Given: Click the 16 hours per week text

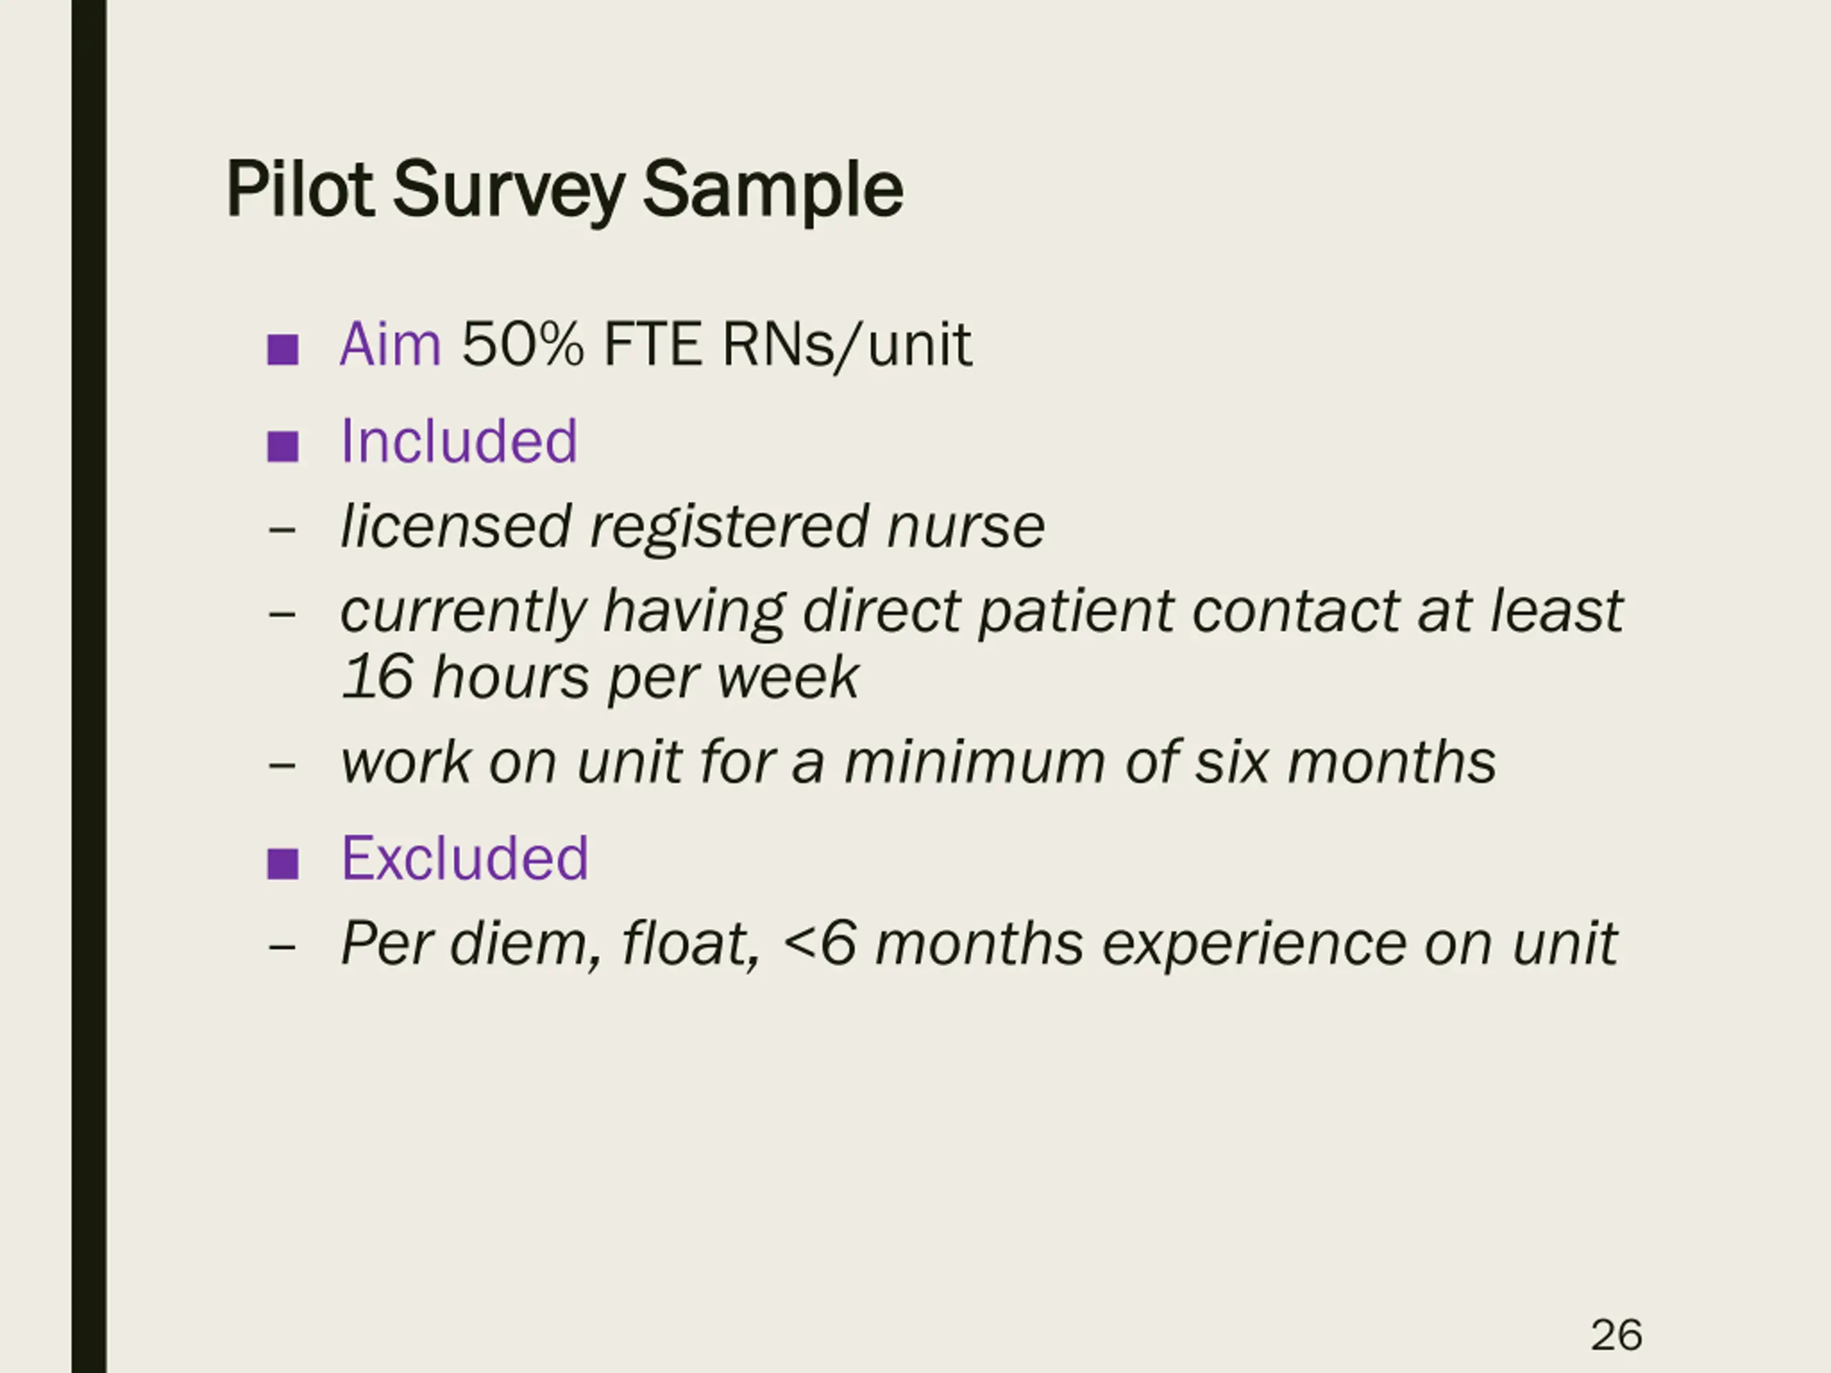Looking at the screenshot, I should point(600,677).
